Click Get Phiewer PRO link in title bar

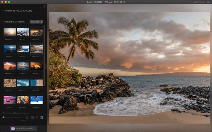202,2
